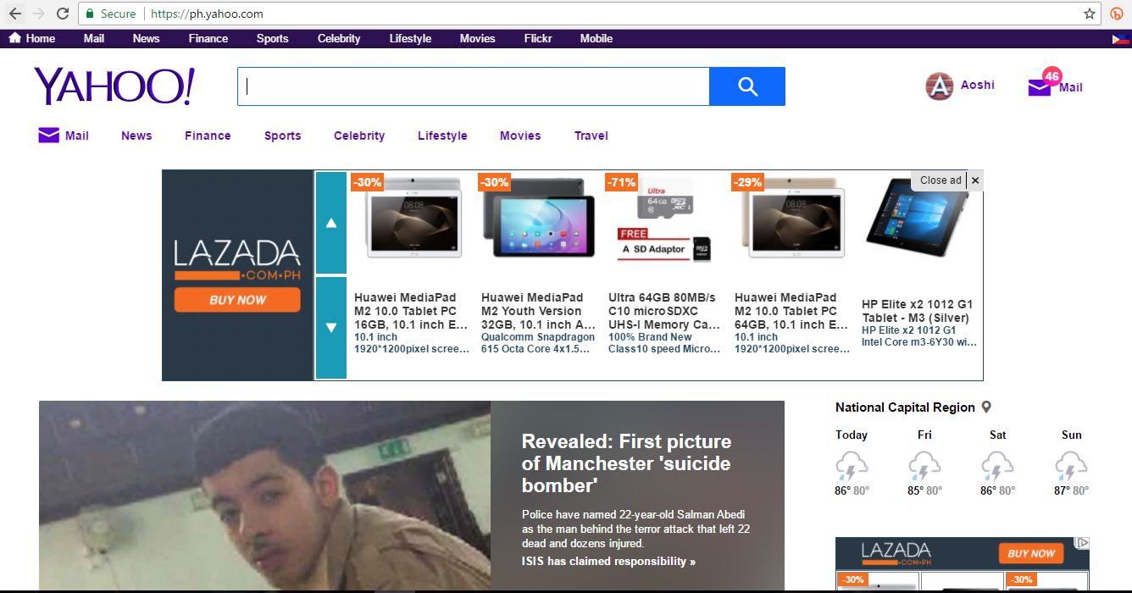Open Mobile in the top purple bar
This screenshot has width=1132, height=593.
(x=597, y=38)
